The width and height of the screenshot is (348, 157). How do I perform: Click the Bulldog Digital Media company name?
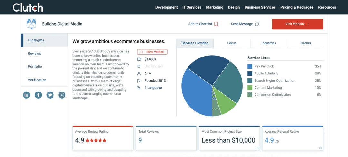point(62,24)
